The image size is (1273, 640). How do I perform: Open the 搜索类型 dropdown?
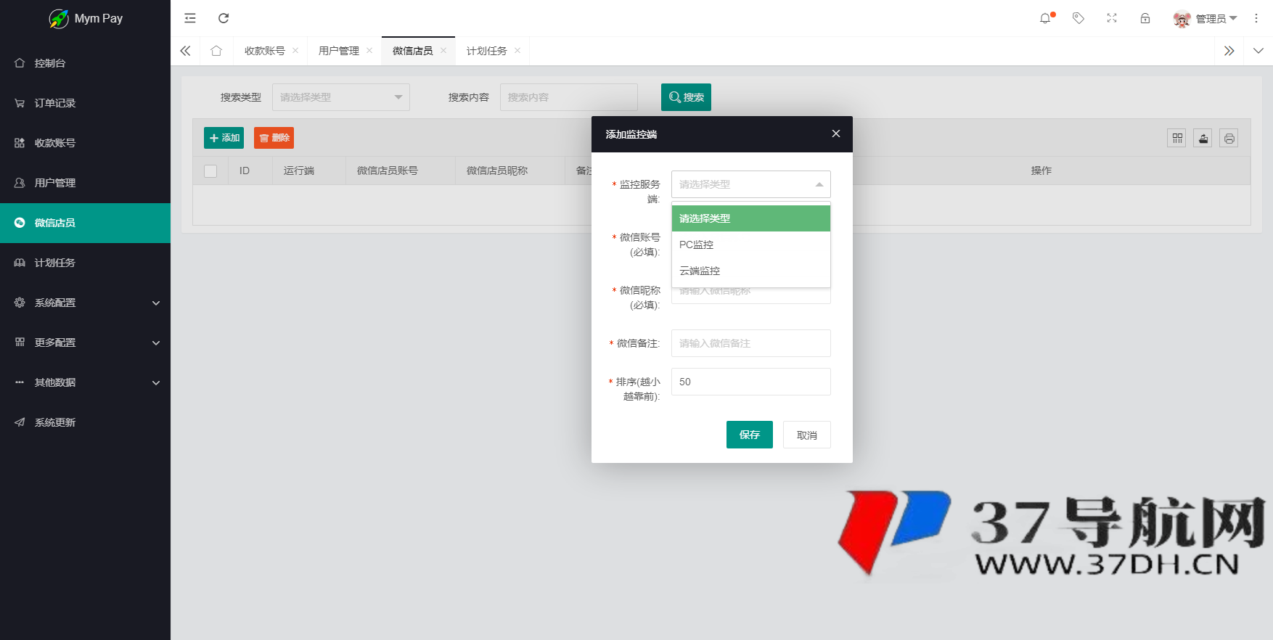coord(341,97)
